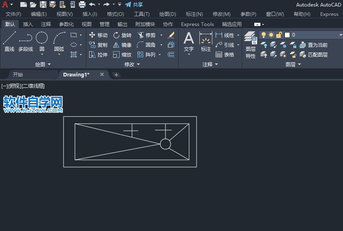The height and width of the screenshot is (231, 343).
Task: Click the Share (共享) button
Action: click(x=134, y=4)
